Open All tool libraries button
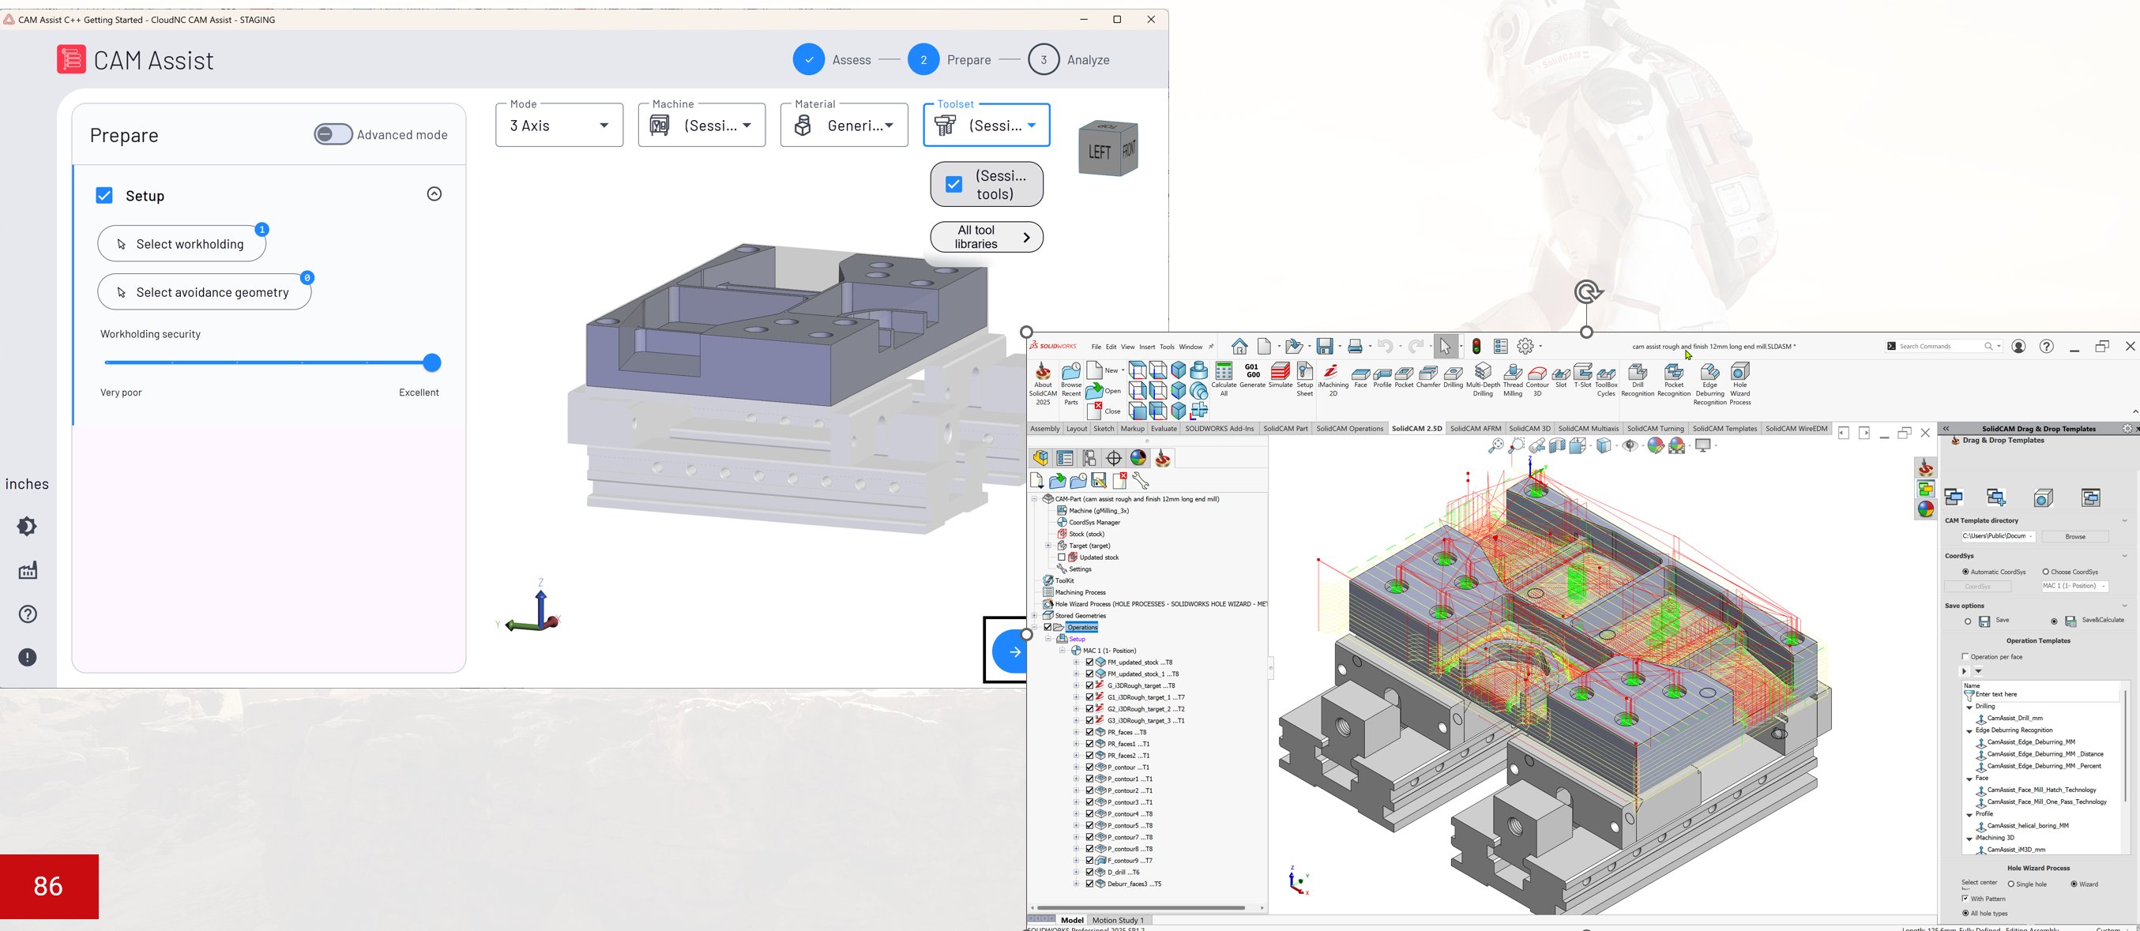2140x931 pixels. click(986, 237)
